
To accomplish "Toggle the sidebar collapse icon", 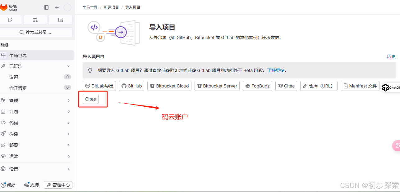I will click(x=46, y=7).
